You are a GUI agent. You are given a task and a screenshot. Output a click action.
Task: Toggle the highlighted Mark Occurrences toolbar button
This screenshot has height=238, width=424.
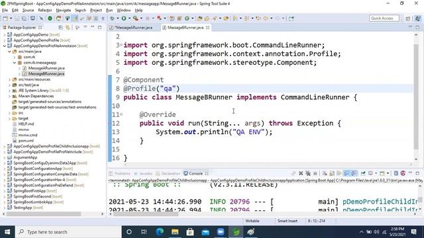[76, 19]
